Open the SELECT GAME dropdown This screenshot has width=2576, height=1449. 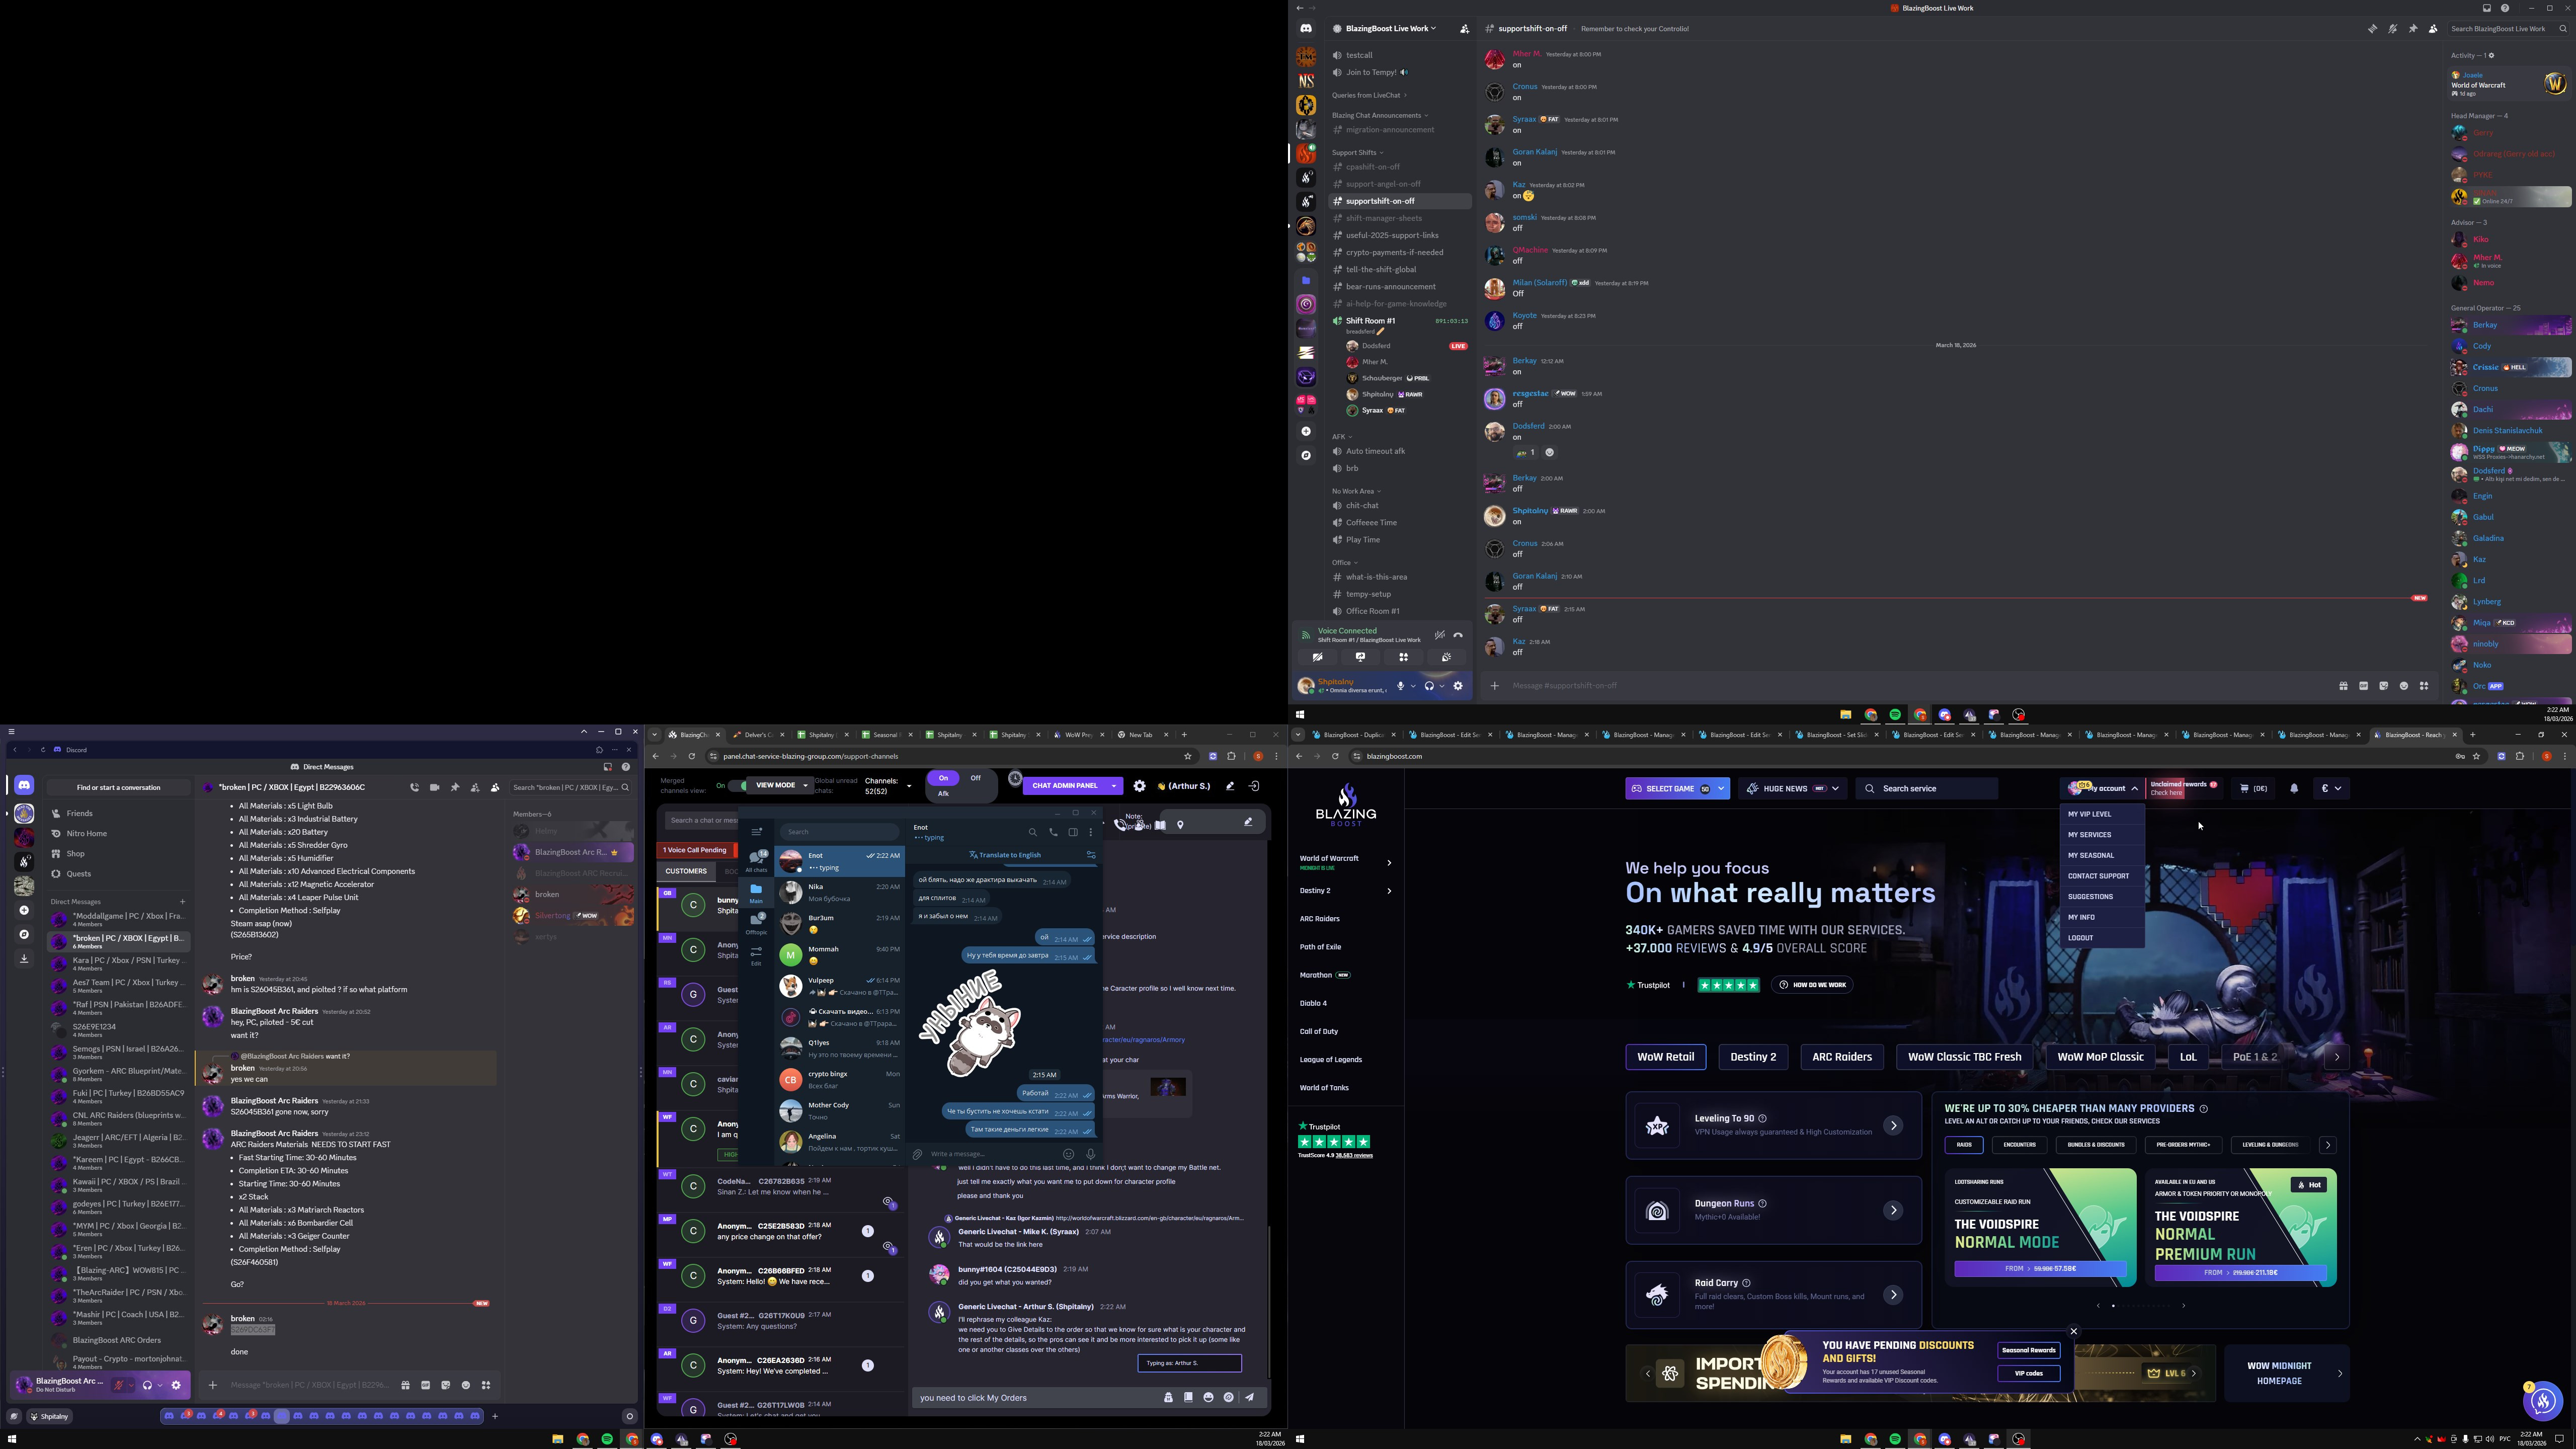click(1677, 789)
